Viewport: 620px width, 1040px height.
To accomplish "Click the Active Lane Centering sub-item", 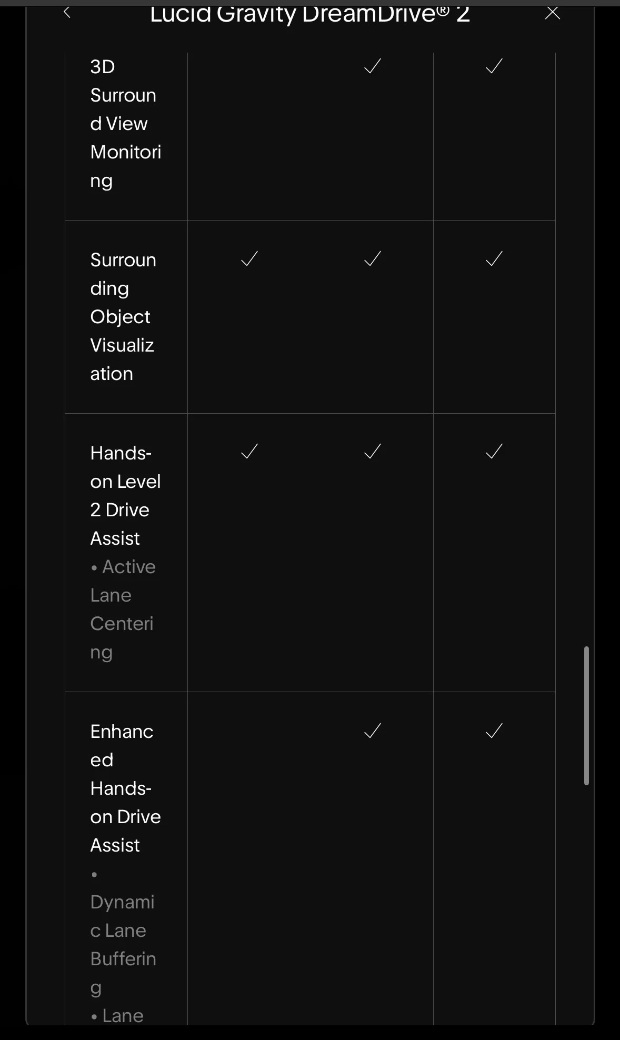I will click(123, 609).
